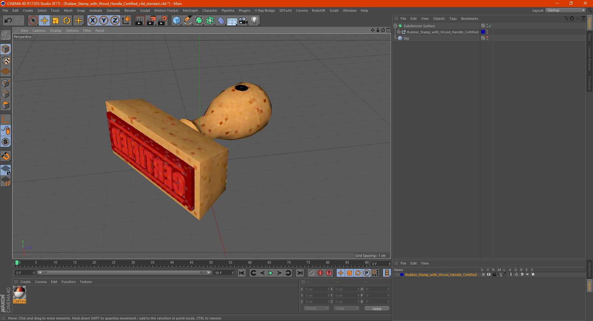Expand Rubber_Stamp_with_Wood_Handle_Certified object

(399, 32)
